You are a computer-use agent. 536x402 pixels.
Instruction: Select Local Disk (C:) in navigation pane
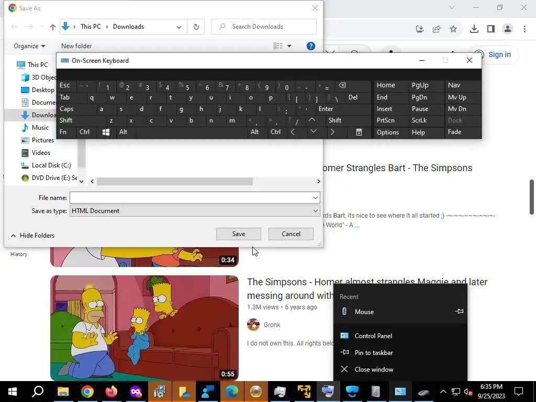point(51,165)
